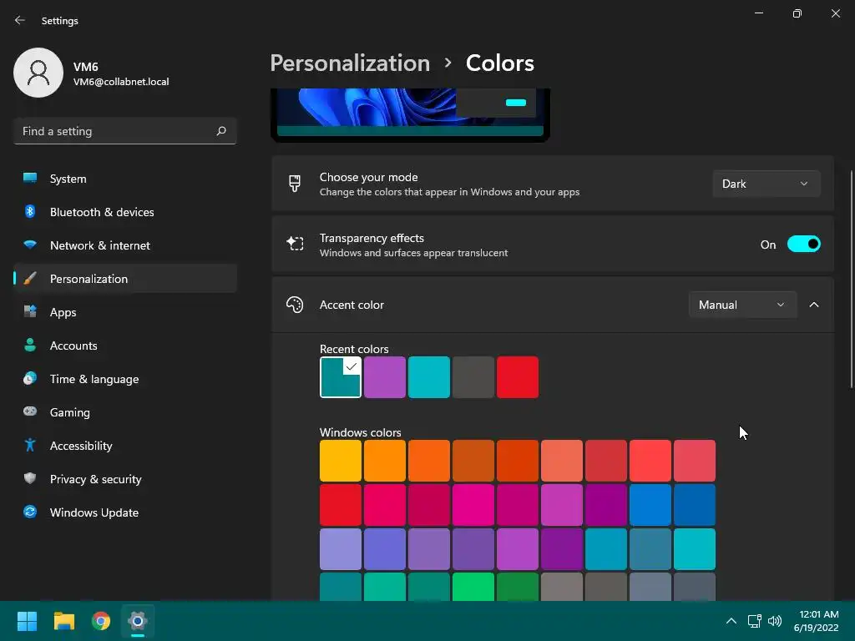Screen dimensions: 855x641
Task: Open Privacy & security settings
Action: [125, 478]
